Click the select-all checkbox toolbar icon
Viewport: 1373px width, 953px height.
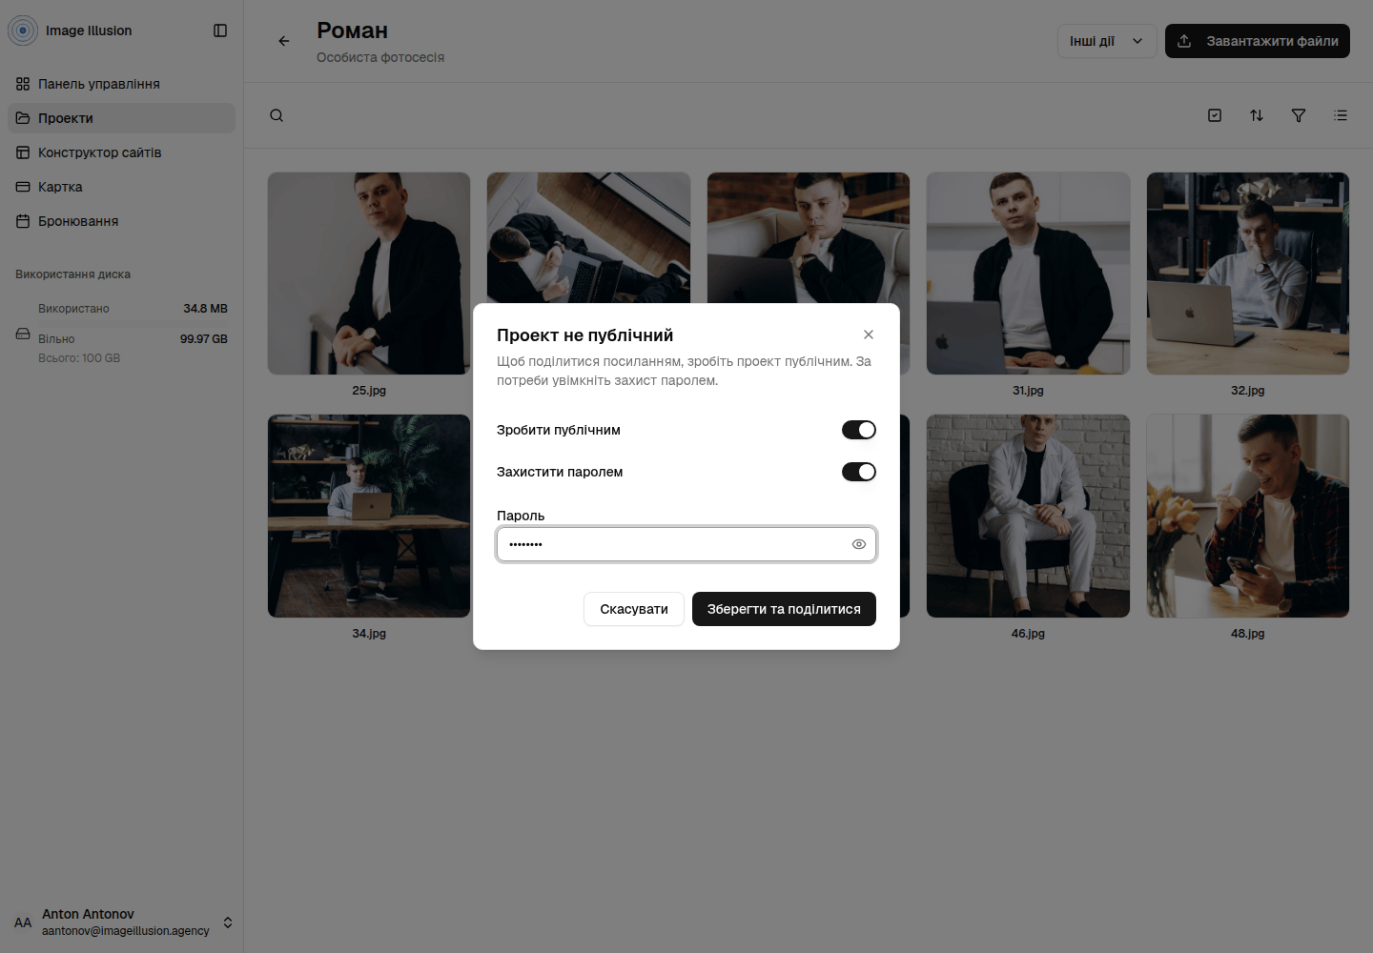pos(1215,115)
